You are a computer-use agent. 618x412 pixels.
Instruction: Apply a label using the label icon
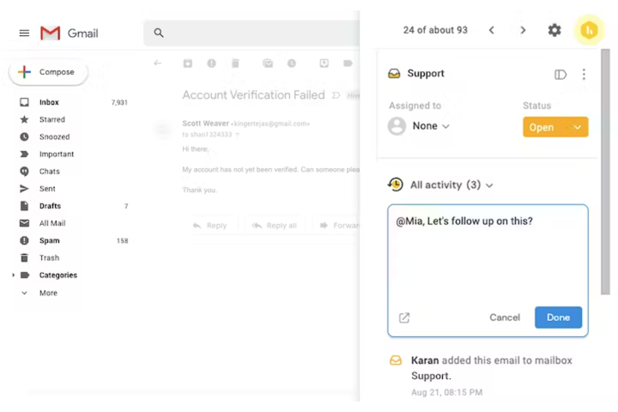pyautogui.click(x=348, y=63)
